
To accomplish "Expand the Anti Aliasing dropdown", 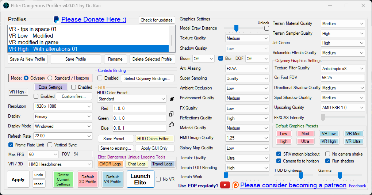I will (x=247, y=69).
